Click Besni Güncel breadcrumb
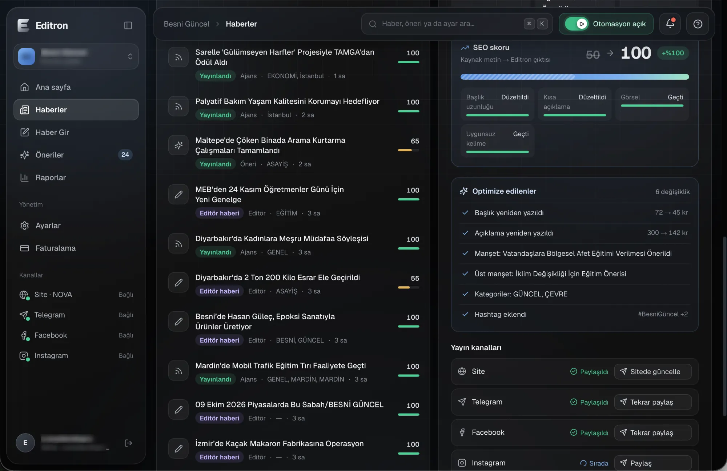727x471 pixels. click(186, 24)
